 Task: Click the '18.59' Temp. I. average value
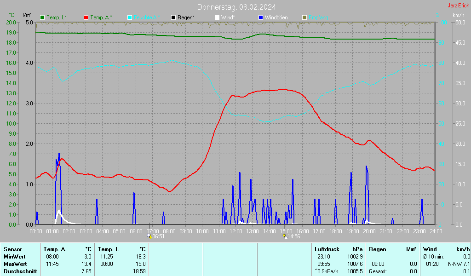(x=139, y=271)
